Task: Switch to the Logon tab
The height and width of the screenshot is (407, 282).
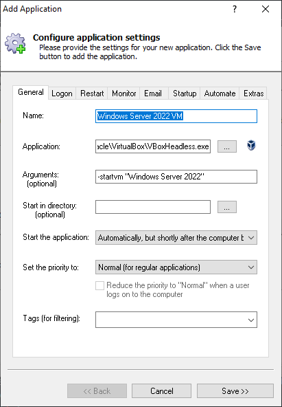Action: point(62,93)
